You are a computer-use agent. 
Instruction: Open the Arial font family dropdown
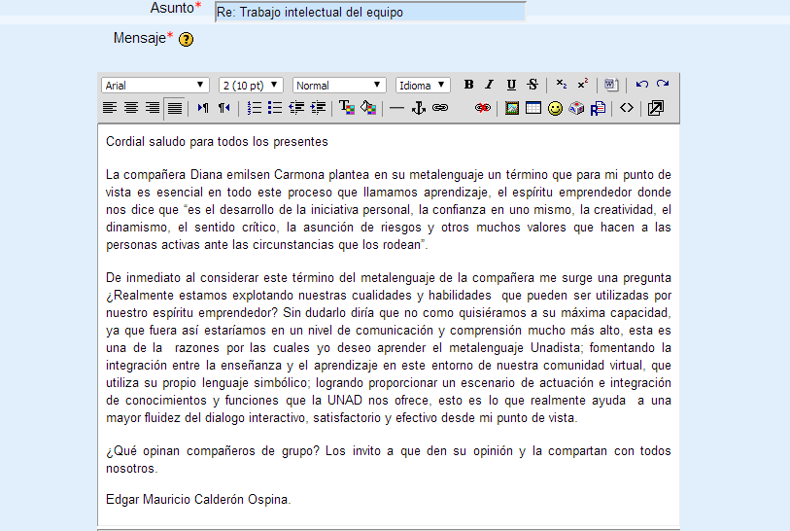pos(155,86)
